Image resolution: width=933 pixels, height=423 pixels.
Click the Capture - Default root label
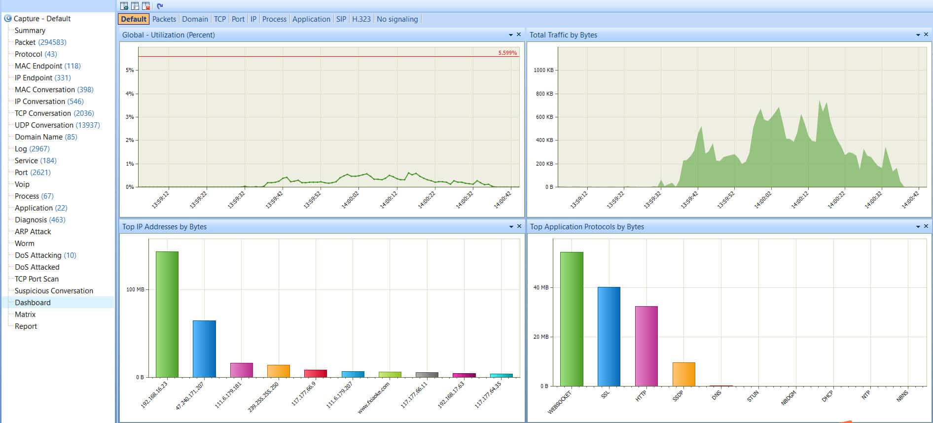tap(42, 19)
